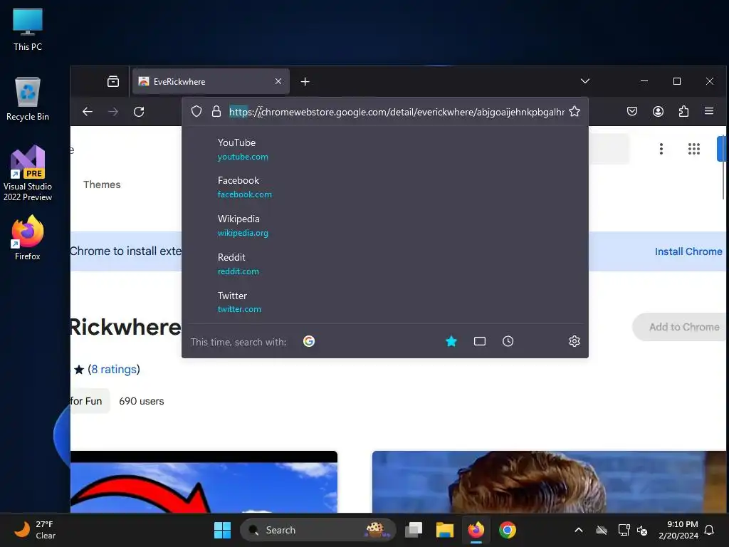Open Windows Start menu

pyautogui.click(x=222, y=530)
